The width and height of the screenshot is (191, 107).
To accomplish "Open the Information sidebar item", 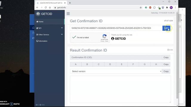I will pyautogui.click(x=50, y=41).
